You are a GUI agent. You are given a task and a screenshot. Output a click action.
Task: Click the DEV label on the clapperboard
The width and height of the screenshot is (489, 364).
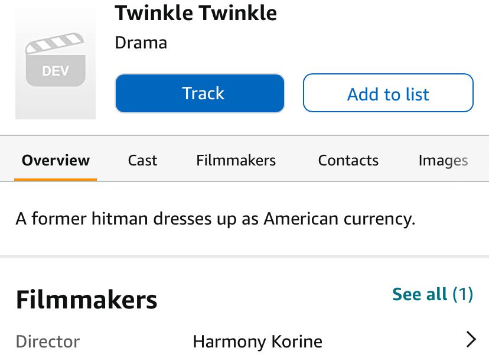coord(56,71)
